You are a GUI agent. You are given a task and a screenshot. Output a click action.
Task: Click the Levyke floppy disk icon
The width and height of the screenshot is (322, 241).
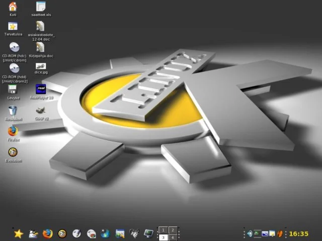[13, 89]
